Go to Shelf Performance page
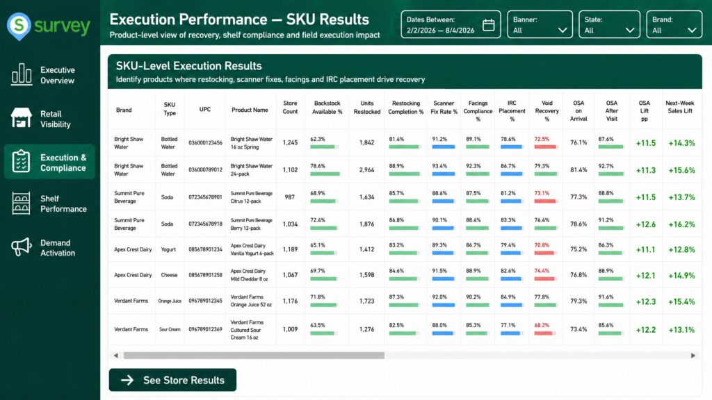Image resolution: width=712 pixels, height=400 pixels. coord(49,203)
